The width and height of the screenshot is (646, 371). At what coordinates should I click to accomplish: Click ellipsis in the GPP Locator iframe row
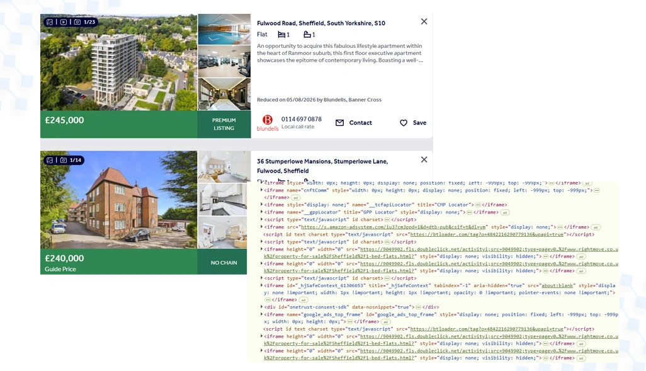click(x=469, y=212)
